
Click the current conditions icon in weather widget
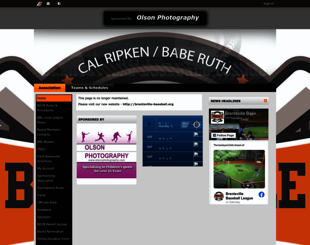(x=149, y=124)
